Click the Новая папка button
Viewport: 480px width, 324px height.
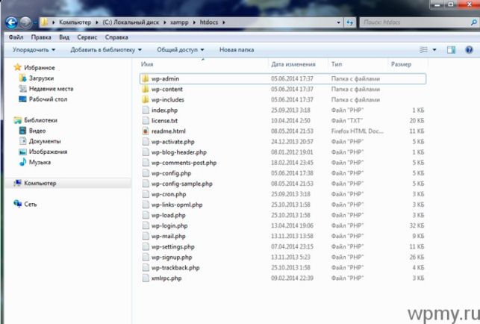[x=237, y=49]
